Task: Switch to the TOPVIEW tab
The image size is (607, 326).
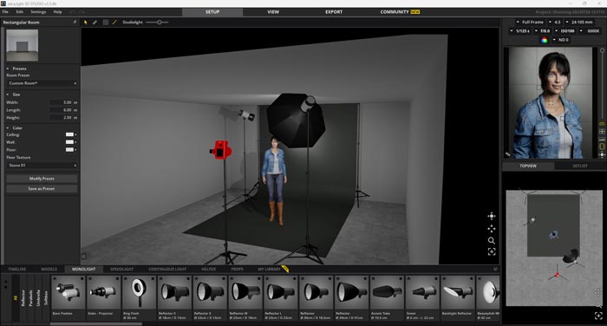Action: click(528, 166)
